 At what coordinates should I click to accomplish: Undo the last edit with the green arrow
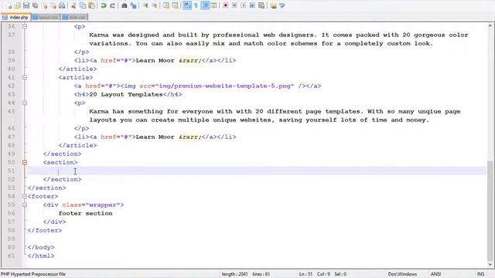[103, 5]
